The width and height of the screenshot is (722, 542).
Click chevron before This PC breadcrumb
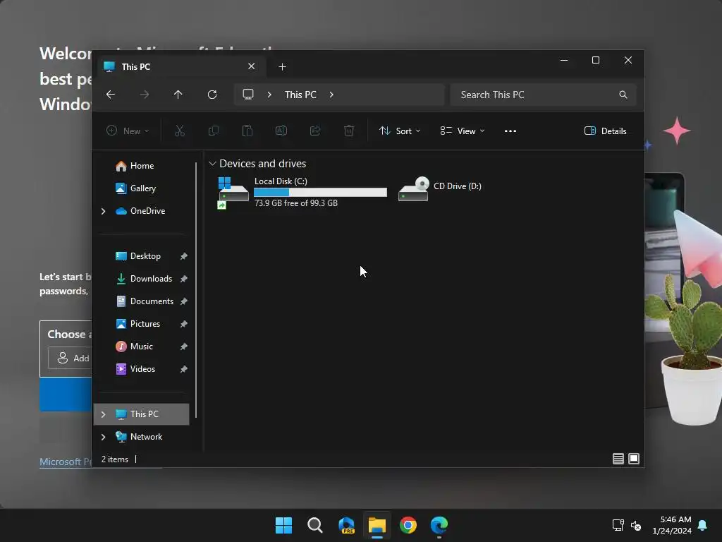pyautogui.click(x=269, y=95)
